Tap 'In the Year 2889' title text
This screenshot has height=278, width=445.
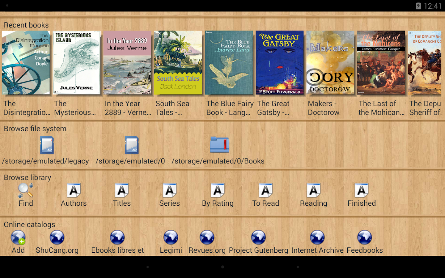tap(128, 108)
